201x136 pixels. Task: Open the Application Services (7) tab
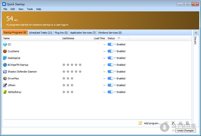tap(83, 33)
